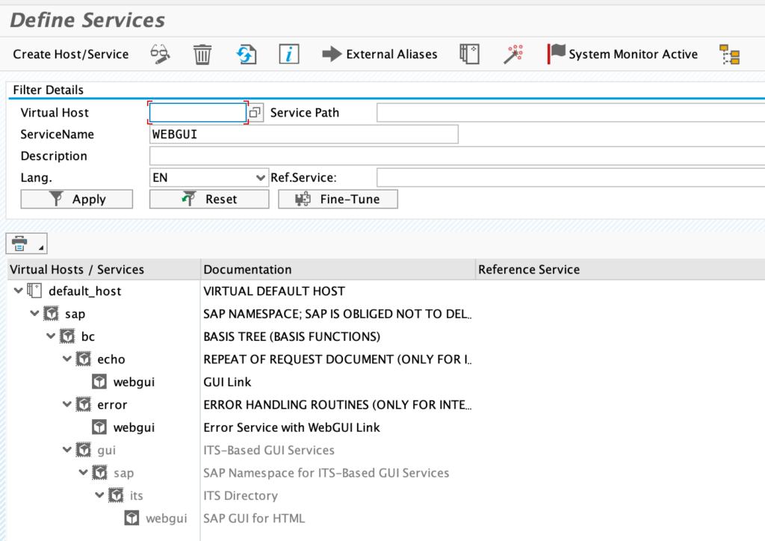Collapse the sap namespace node
This screenshot has height=541, width=765.
pyautogui.click(x=34, y=313)
